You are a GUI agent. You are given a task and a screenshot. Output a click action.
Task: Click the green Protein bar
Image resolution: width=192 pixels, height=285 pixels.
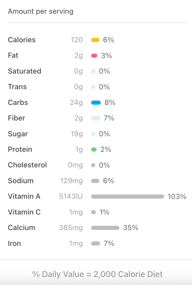(x=94, y=150)
